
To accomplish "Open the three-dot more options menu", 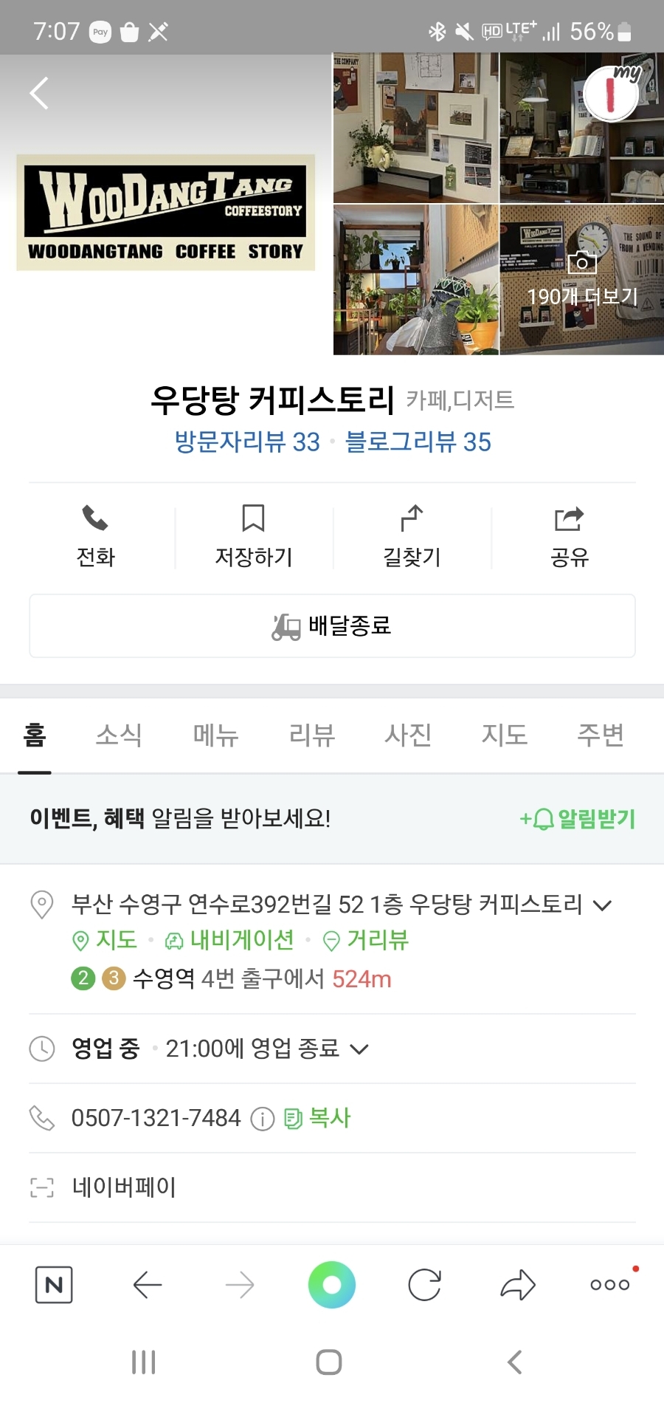I will click(610, 1285).
